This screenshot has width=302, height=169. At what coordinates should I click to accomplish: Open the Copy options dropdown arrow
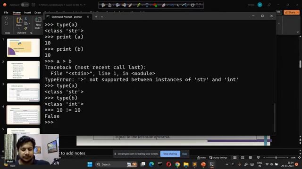click(29, 23)
